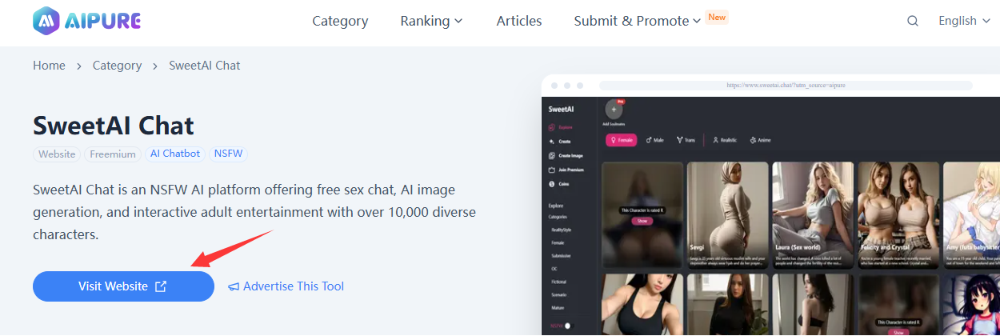Go to Home breadcrumb link
The height and width of the screenshot is (336, 1000).
pyautogui.click(x=49, y=66)
